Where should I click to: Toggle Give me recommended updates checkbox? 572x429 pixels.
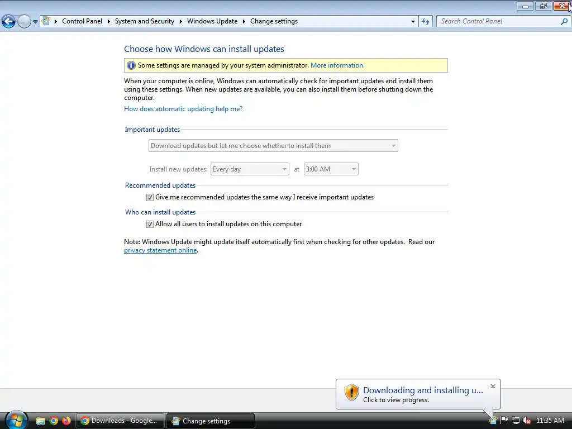click(150, 197)
